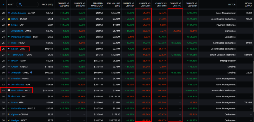Open the Perpetual Protocol asset link
254x122 pixels.
21,37
